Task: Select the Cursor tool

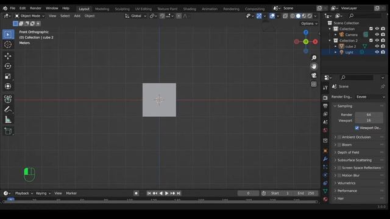Action: (8, 44)
